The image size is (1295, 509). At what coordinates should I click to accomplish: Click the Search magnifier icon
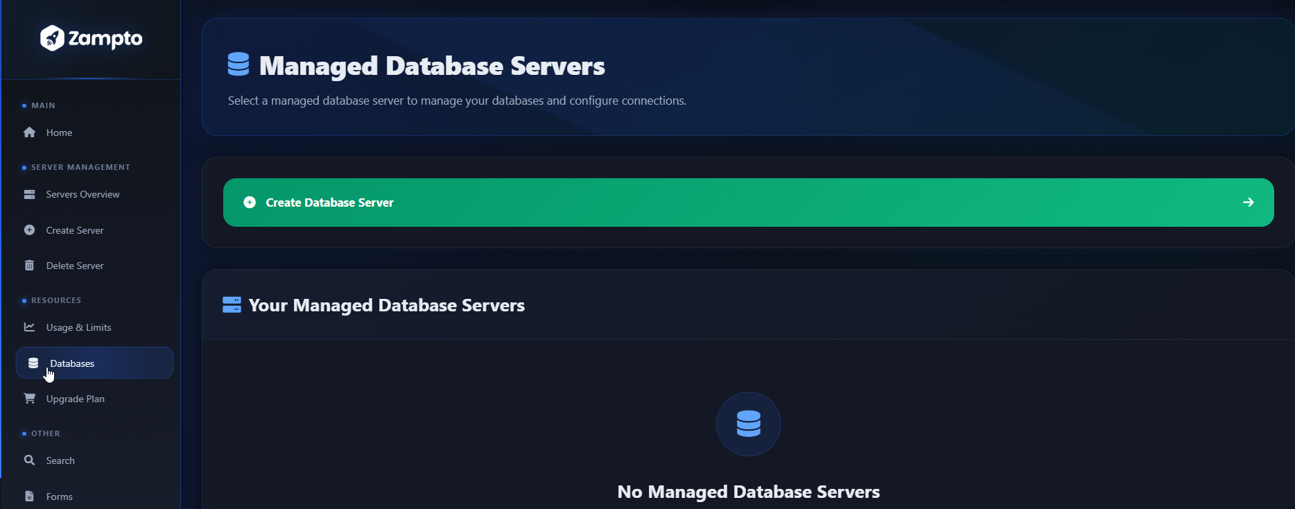click(29, 460)
